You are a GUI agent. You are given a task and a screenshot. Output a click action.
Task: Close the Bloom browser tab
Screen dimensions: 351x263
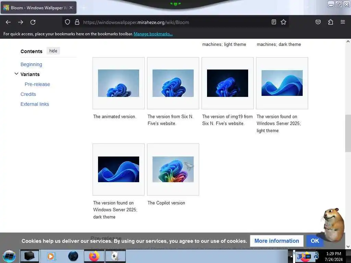[x=71, y=8]
